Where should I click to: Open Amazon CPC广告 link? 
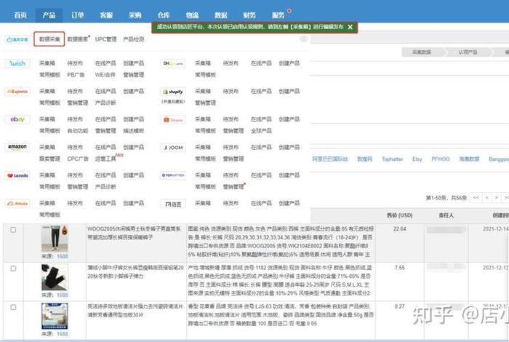(x=78, y=159)
